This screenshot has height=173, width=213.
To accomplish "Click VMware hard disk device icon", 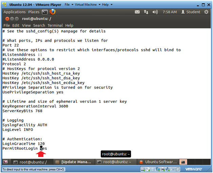I will point(143,169).
